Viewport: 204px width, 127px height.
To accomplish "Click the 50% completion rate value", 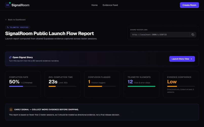I will (x=14, y=82).
